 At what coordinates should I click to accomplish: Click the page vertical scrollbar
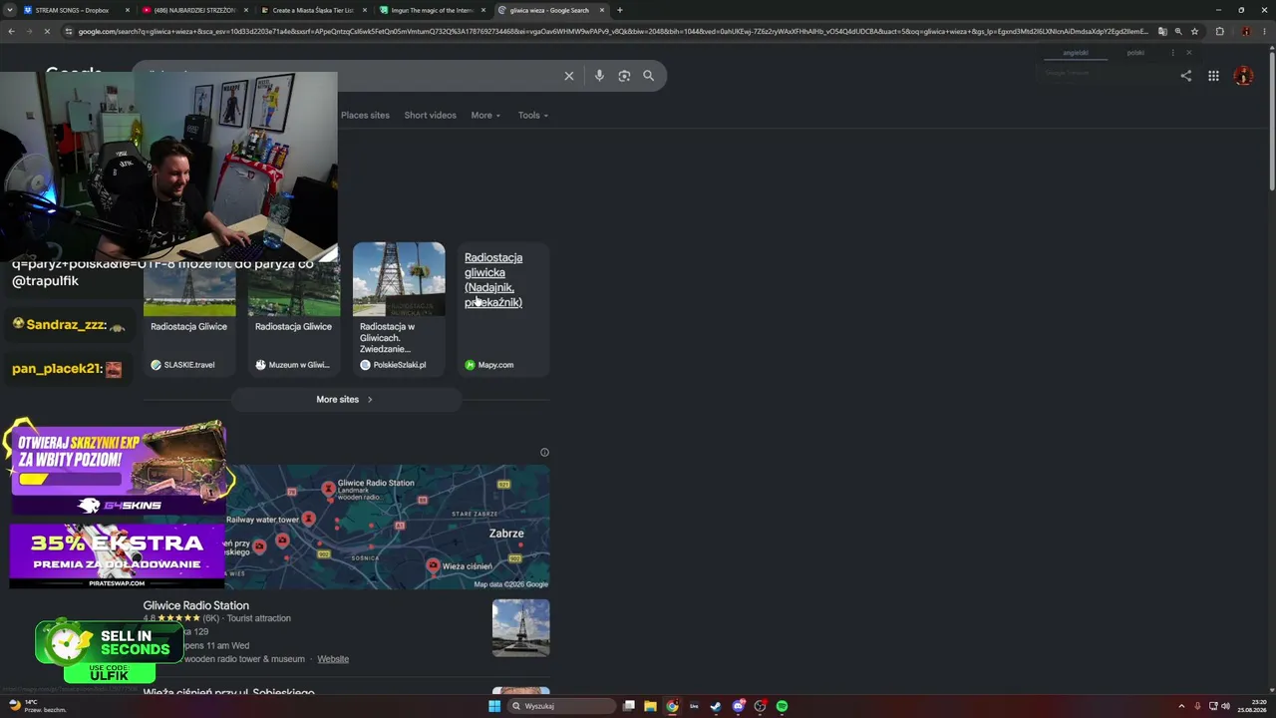(x=1271, y=120)
